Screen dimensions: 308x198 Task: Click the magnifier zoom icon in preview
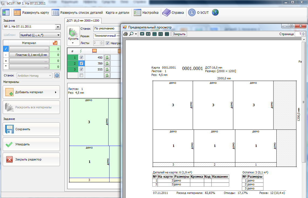click(131, 34)
